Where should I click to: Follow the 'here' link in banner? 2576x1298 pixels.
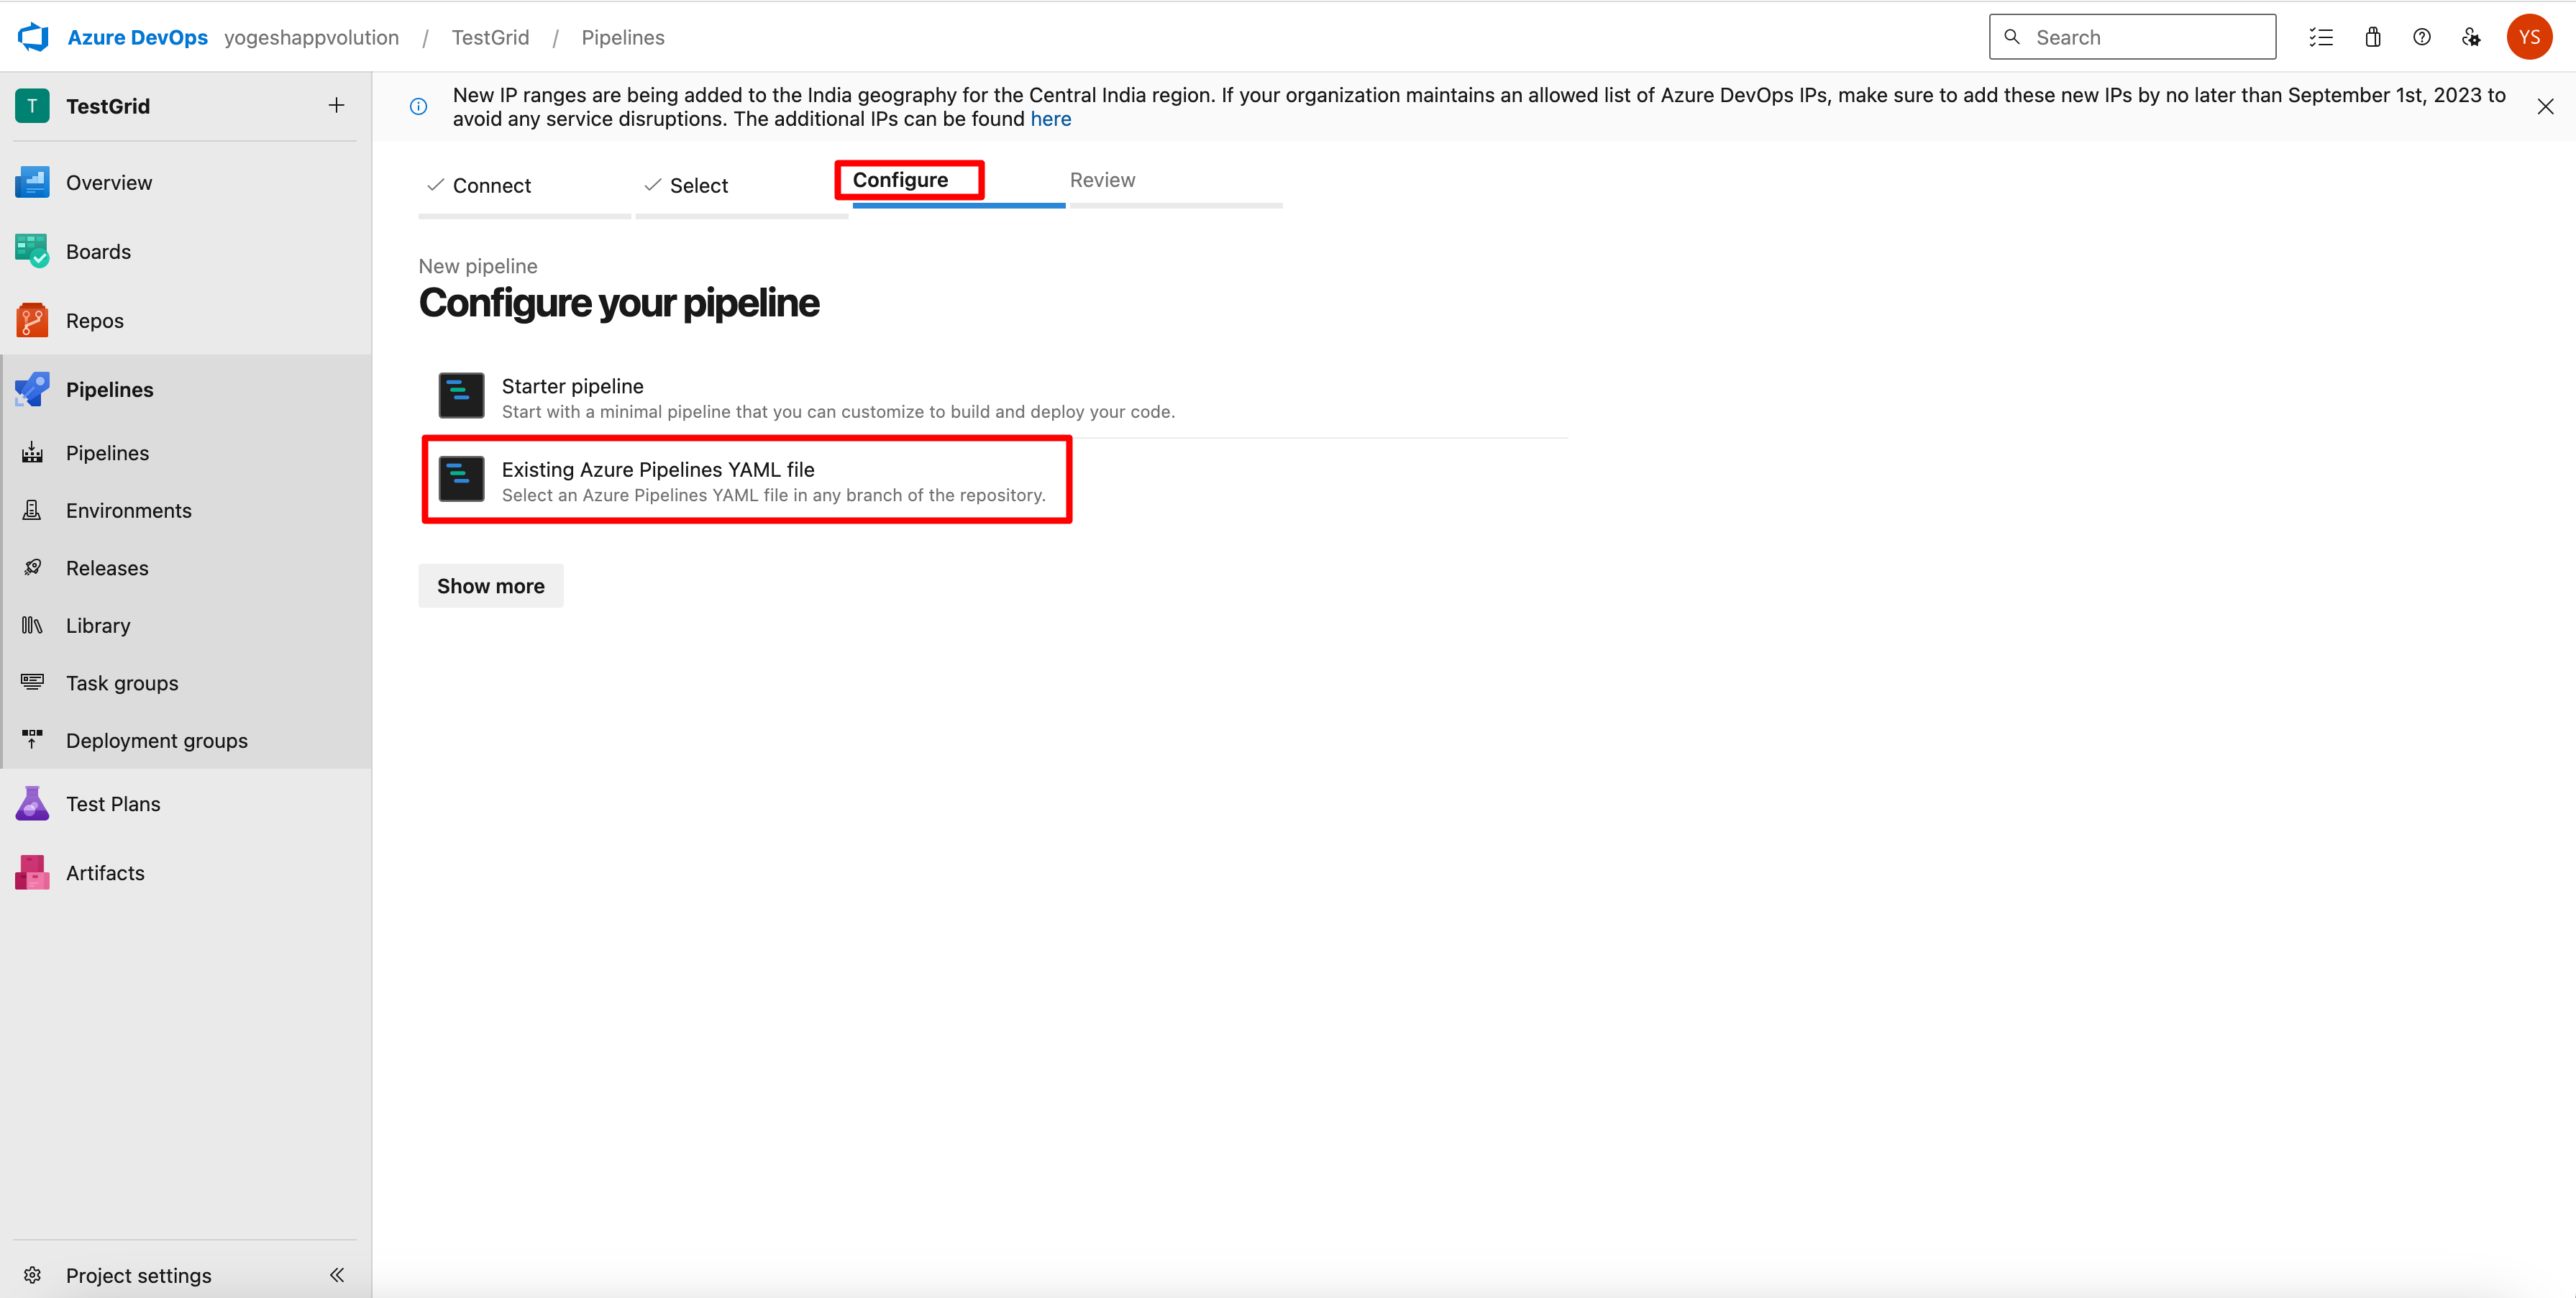[x=1050, y=119]
